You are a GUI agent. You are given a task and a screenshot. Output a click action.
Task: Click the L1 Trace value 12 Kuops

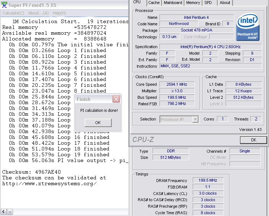coord(244,91)
